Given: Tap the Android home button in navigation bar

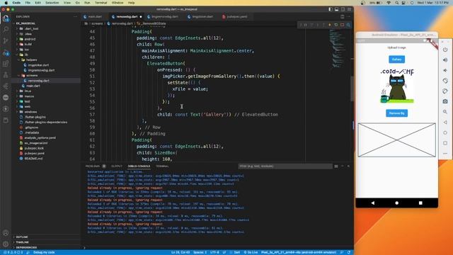Looking at the screenshot, I should (396, 203).
